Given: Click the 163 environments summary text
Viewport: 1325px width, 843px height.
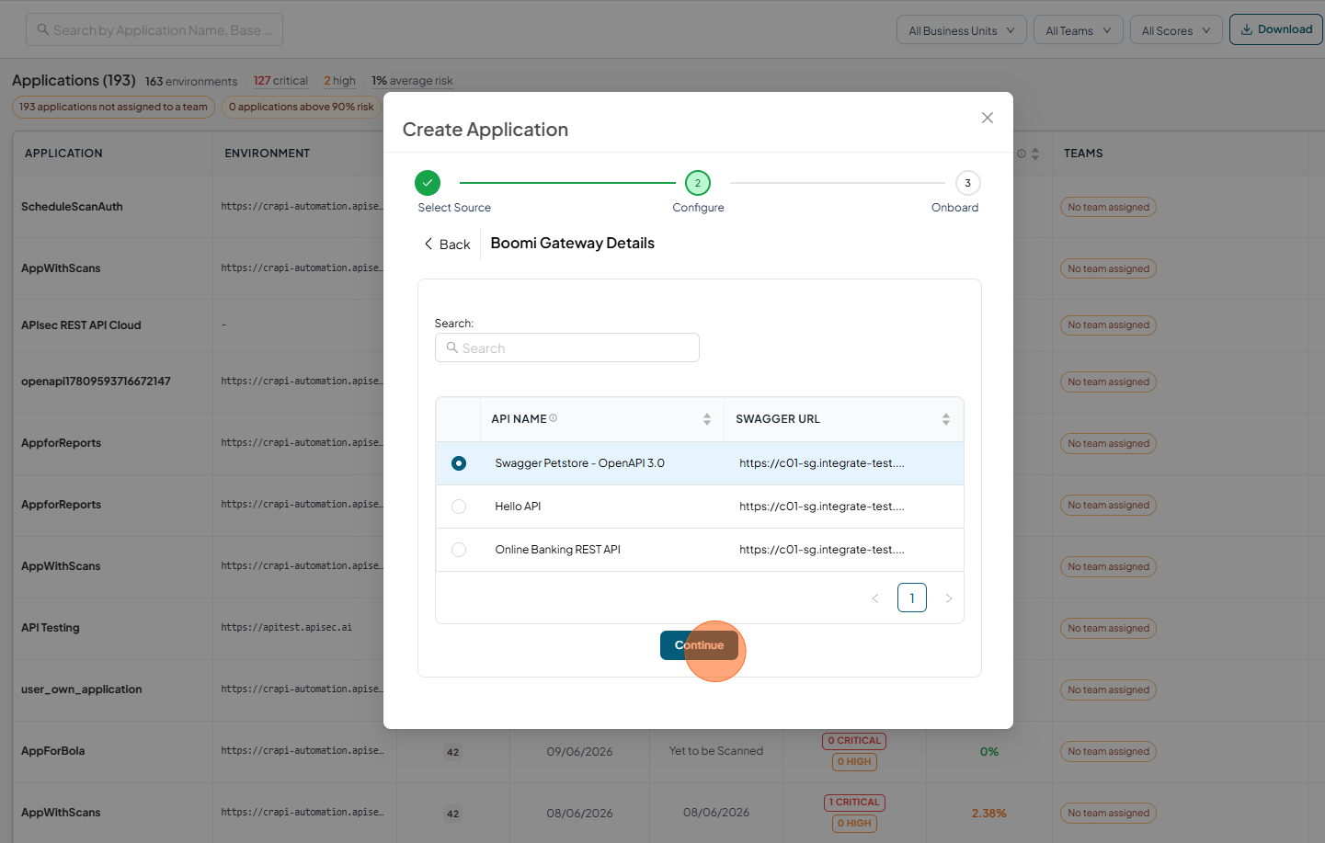Looking at the screenshot, I should click(191, 82).
